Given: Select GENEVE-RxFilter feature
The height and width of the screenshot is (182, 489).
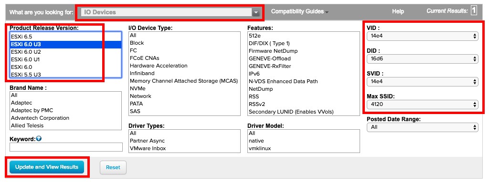Looking at the screenshot, I should pos(303,66).
